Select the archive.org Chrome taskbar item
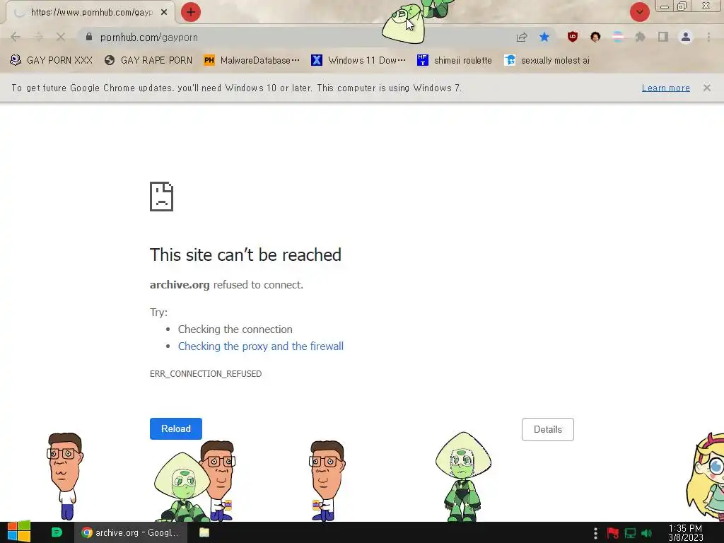Screen dimensions: 724x543 130,532
